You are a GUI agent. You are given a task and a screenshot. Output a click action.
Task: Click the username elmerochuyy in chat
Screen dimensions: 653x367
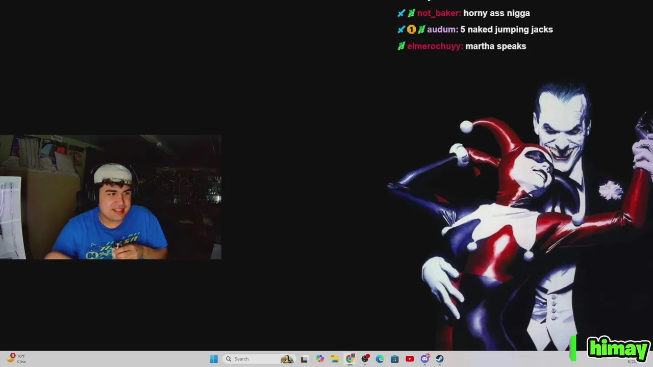[x=435, y=46]
